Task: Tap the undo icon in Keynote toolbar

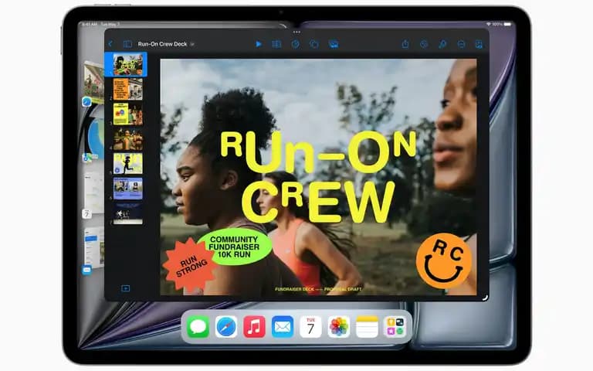Action: 424,44
